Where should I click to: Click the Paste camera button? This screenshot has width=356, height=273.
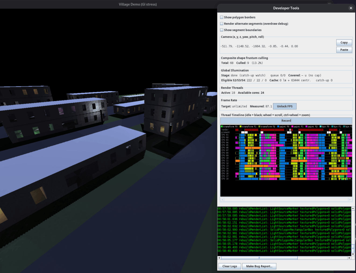click(x=344, y=50)
